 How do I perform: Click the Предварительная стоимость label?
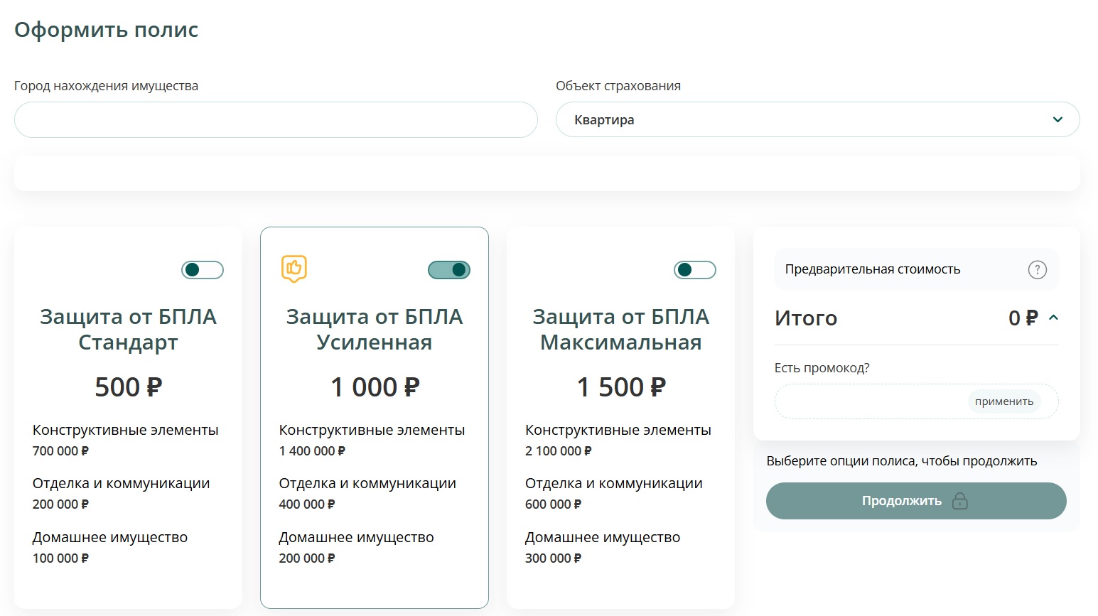(x=873, y=269)
